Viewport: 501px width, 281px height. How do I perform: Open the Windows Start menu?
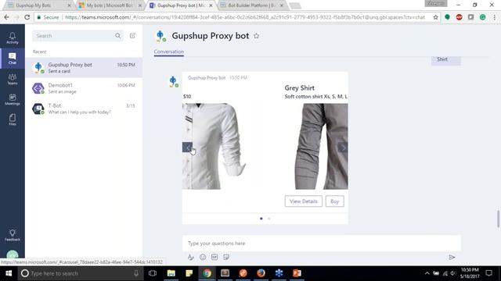[9, 273]
